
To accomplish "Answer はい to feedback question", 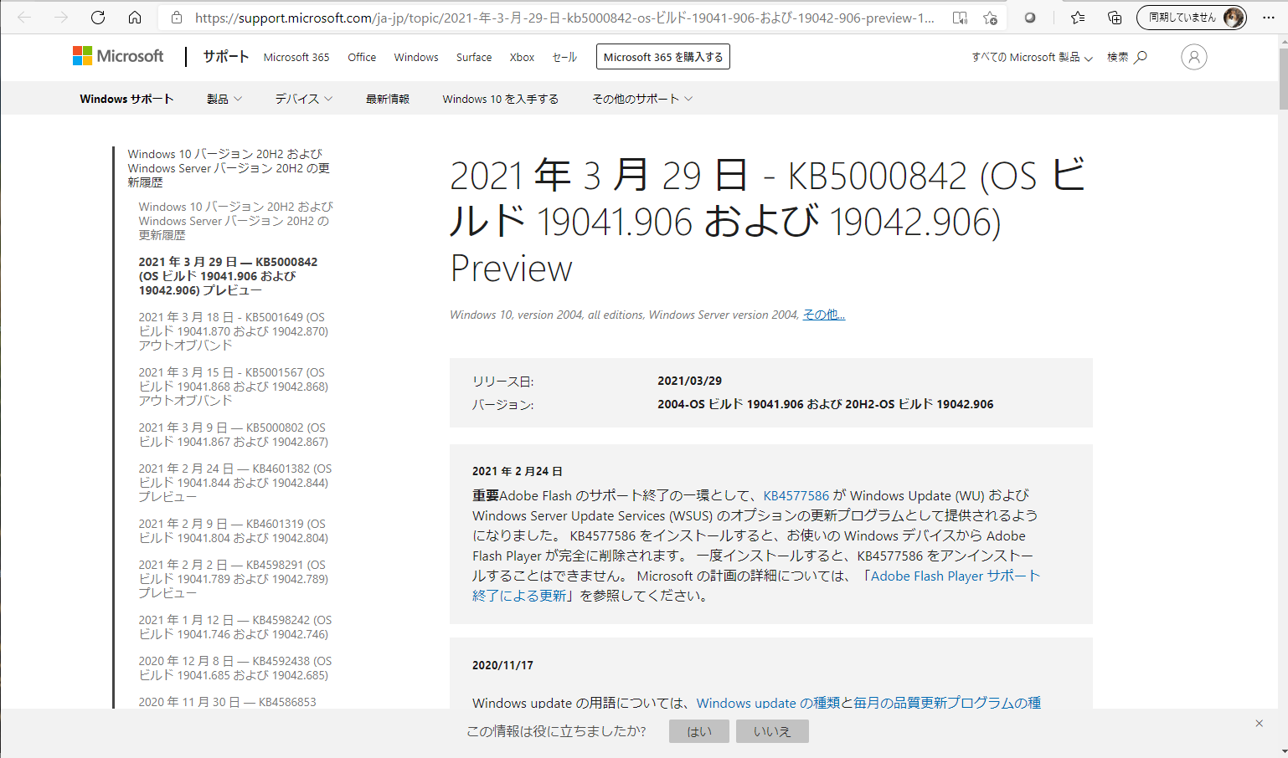I will click(x=699, y=731).
